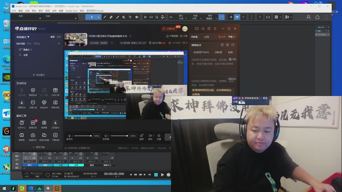
Task: Switch to 在线用户(945) tab
Action: coord(201,52)
